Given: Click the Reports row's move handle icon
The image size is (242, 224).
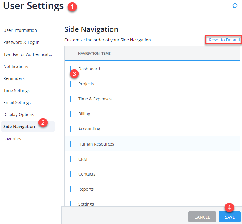Looking at the screenshot, I should pyautogui.click(x=71, y=189).
